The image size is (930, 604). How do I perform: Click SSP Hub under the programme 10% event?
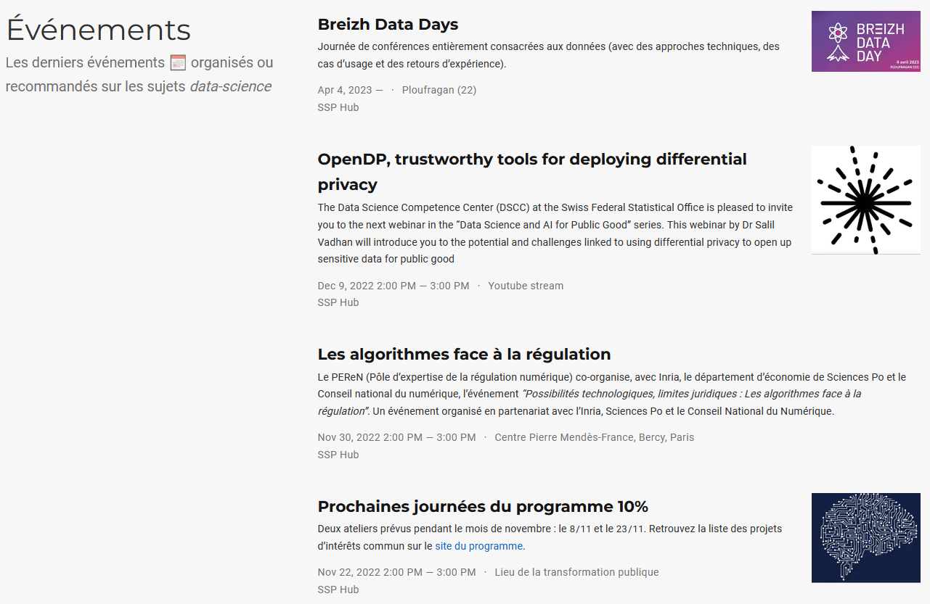tap(338, 589)
